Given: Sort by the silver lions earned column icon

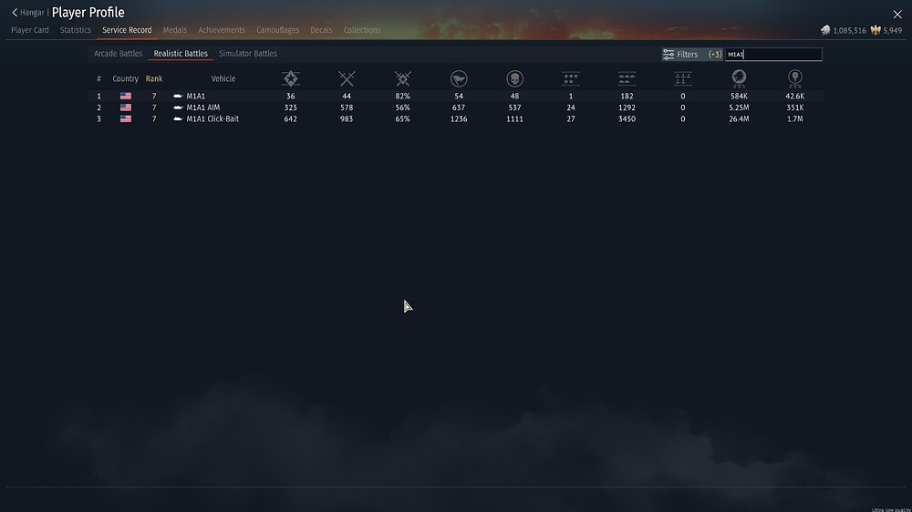Looking at the screenshot, I should (x=739, y=78).
